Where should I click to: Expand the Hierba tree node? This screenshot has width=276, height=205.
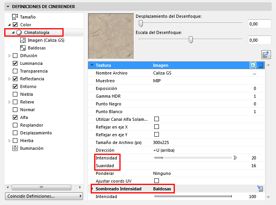pyautogui.click(x=10, y=141)
